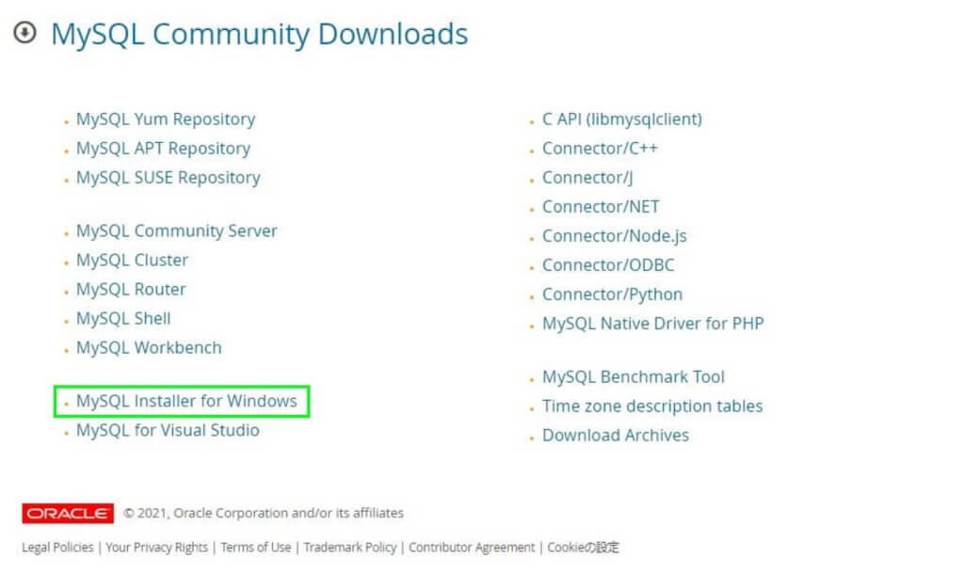The width and height of the screenshot is (964, 588).
Task: Open the MySQL Community Downloads heading link
Action: (259, 35)
